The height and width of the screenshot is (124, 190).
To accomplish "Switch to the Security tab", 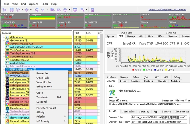I will 144,112.
